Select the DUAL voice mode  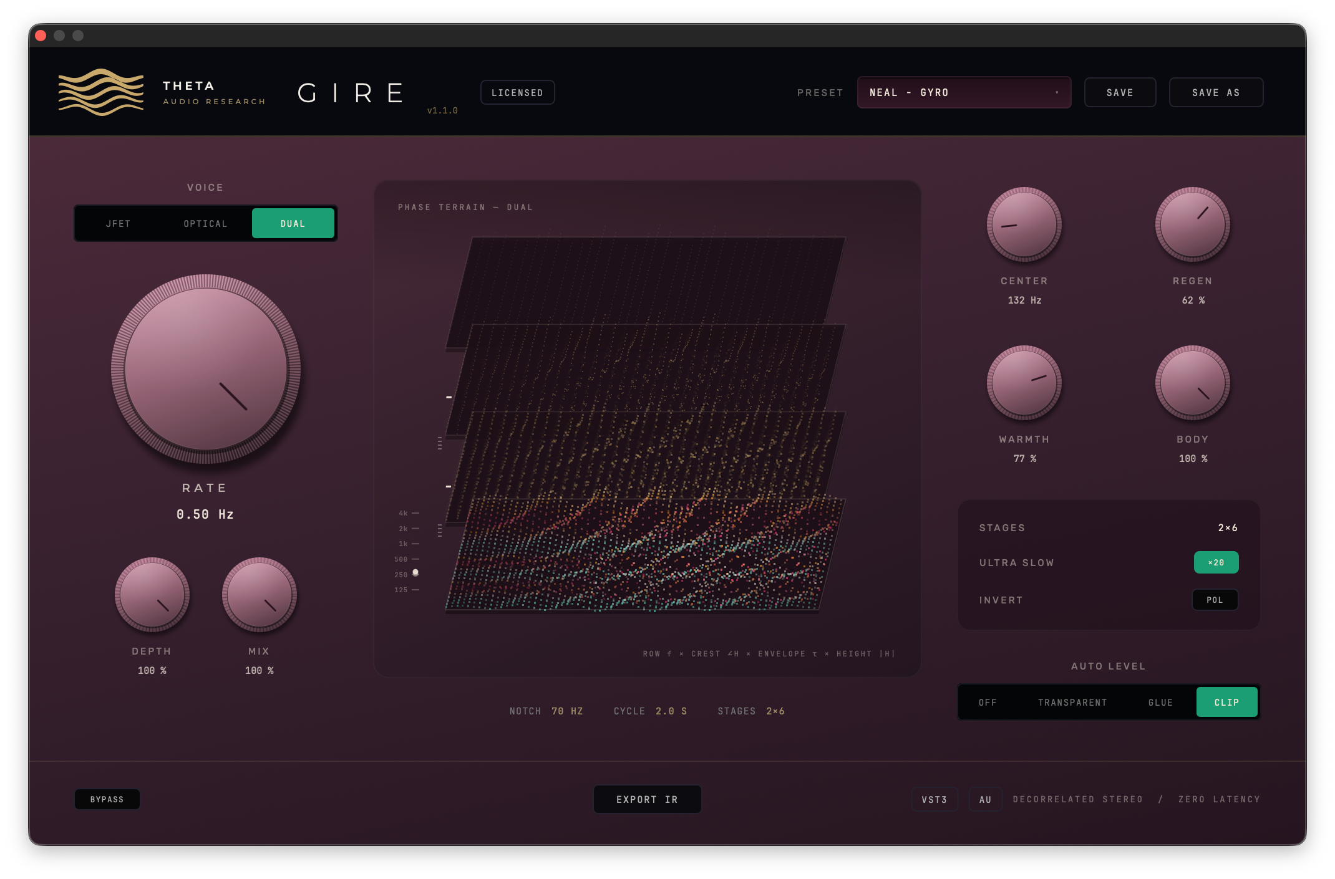[x=293, y=224]
